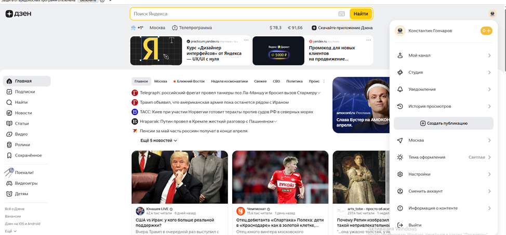506x235 pixels.
Task: Click the Поиск Яндекса search field
Action: coord(235,14)
